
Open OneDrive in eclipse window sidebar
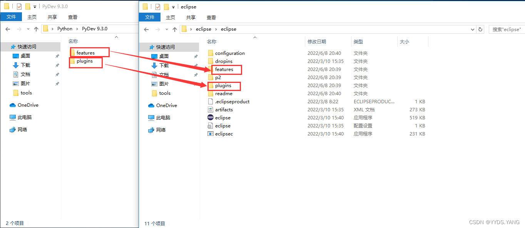tap(167, 105)
